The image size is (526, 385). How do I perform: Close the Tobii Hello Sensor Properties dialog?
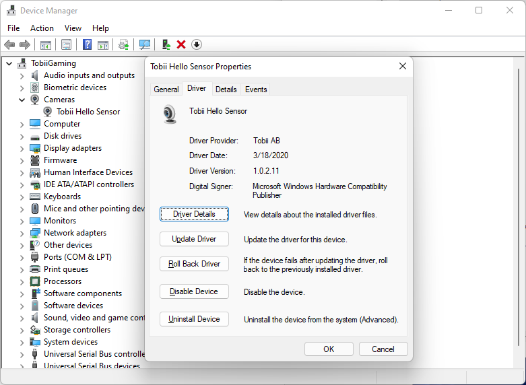[x=403, y=67]
